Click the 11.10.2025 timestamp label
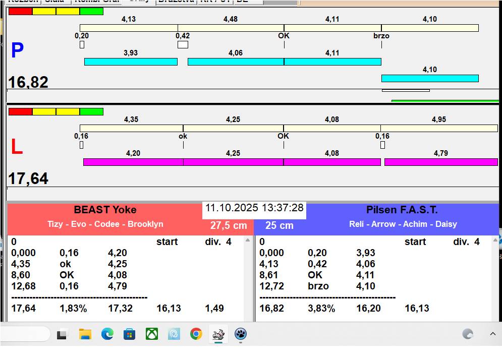502x361 pixels. [x=254, y=208]
